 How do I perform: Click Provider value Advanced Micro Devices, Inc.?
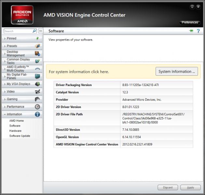click(x=142, y=99)
